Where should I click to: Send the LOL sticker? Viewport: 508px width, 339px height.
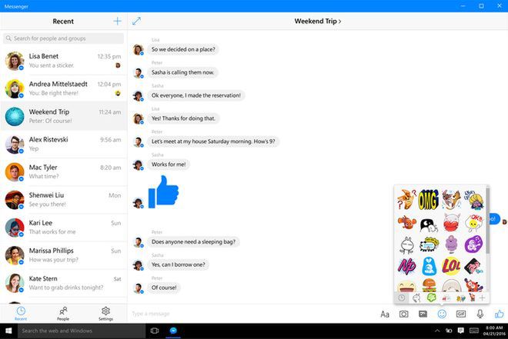point(451,266)
